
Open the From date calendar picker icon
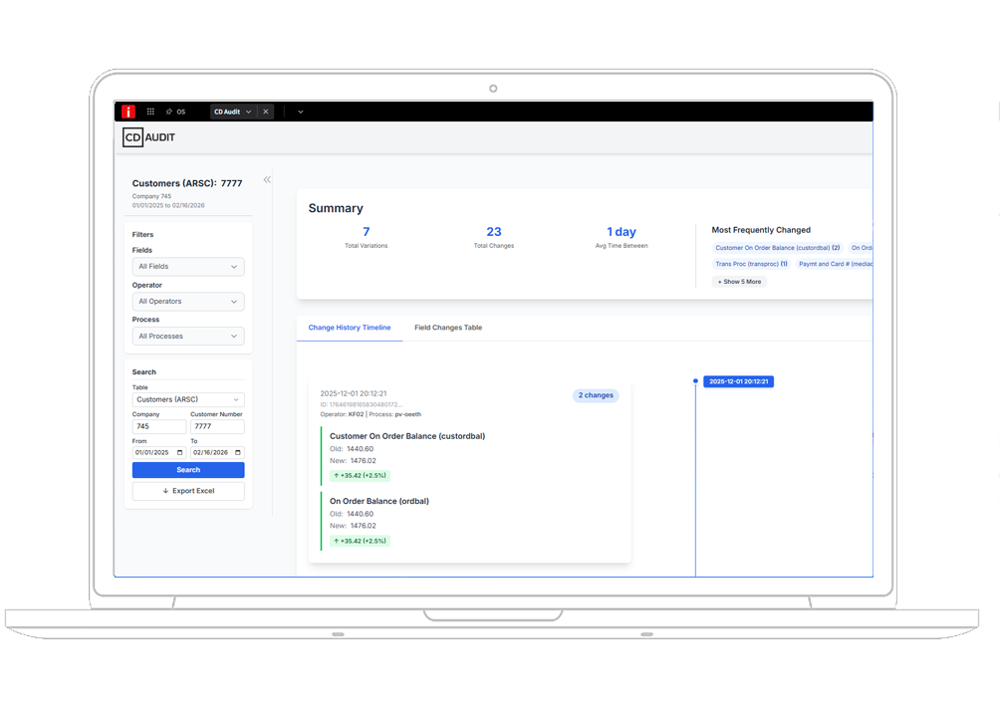point(180,452)
